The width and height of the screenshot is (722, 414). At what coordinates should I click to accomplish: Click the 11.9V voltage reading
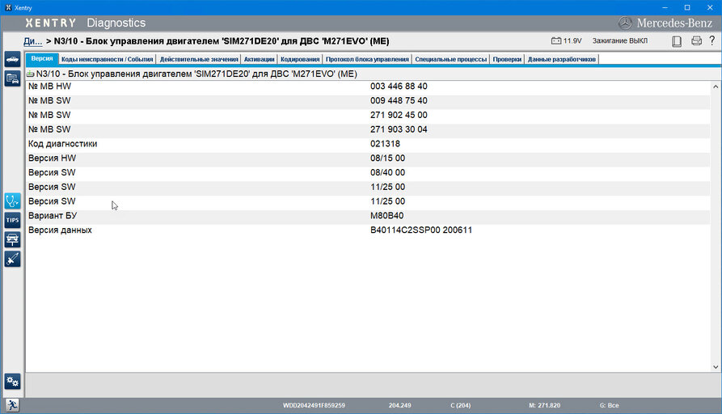[572, 41]
